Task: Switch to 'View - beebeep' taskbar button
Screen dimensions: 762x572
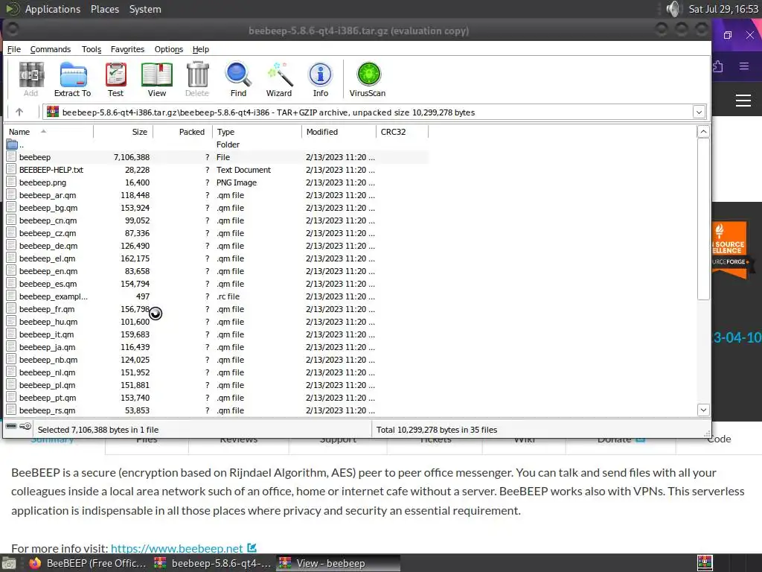Action: click(339, 563)
